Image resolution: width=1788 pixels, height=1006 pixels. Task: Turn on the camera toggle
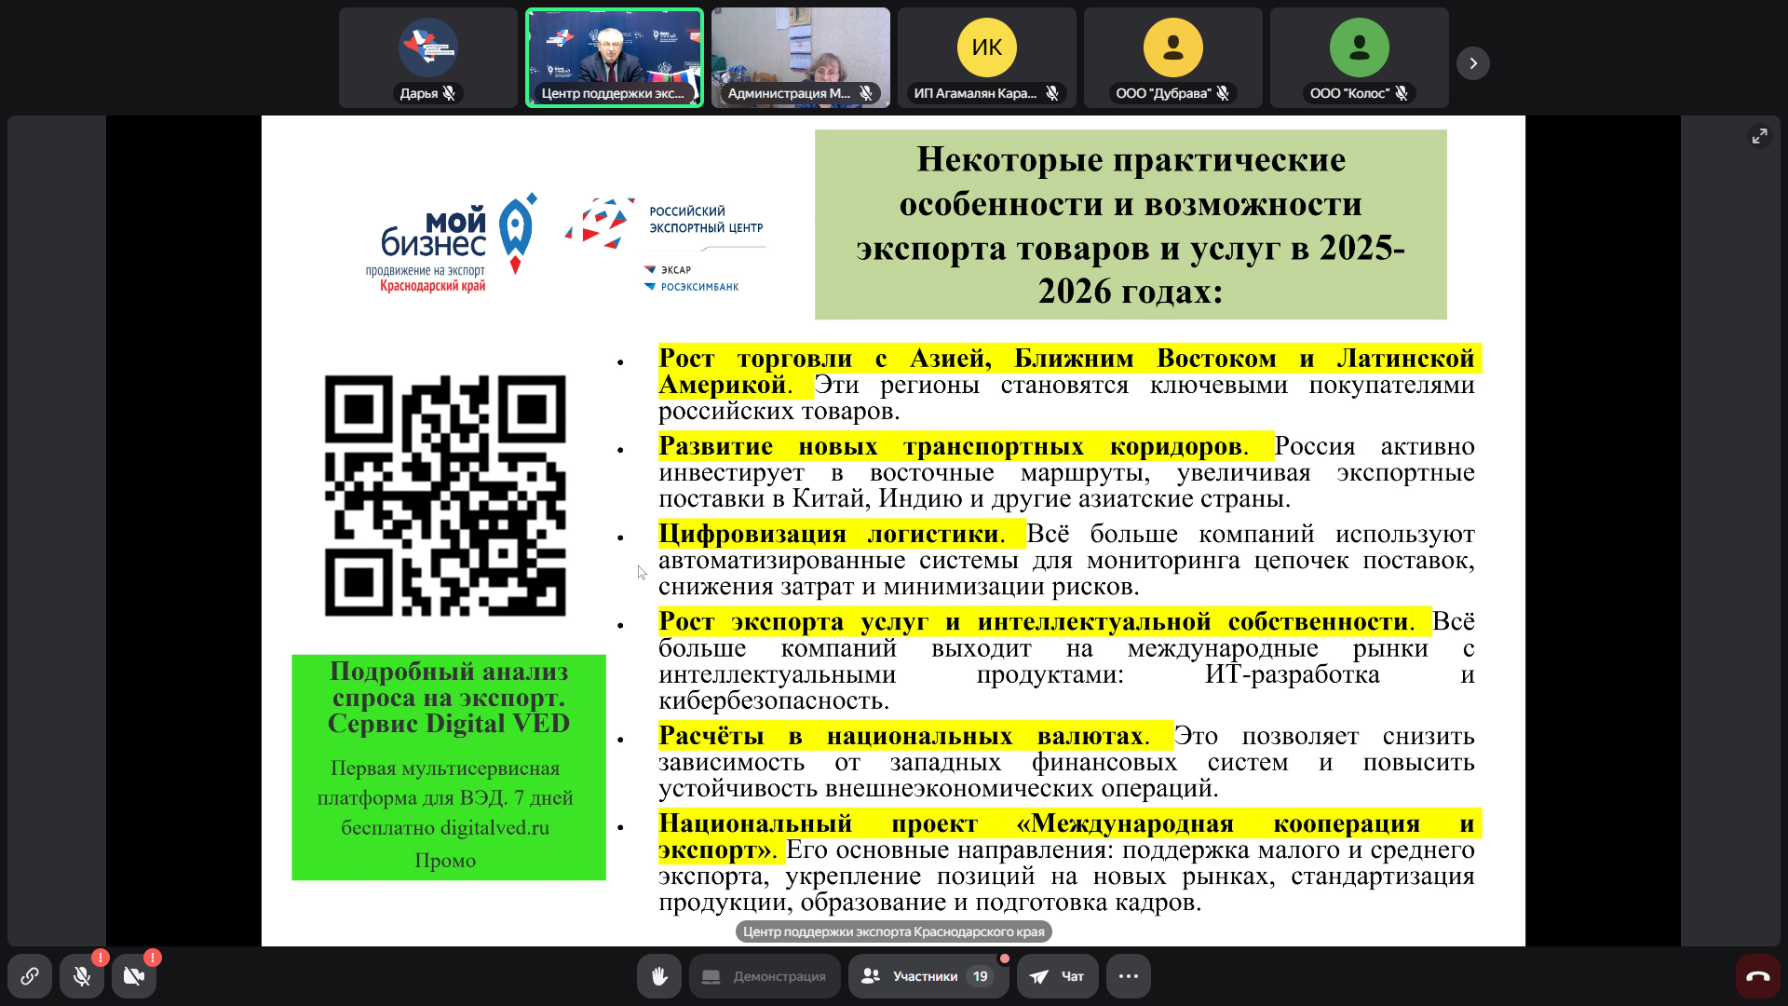pyautogui.click(x=134, y=976)
